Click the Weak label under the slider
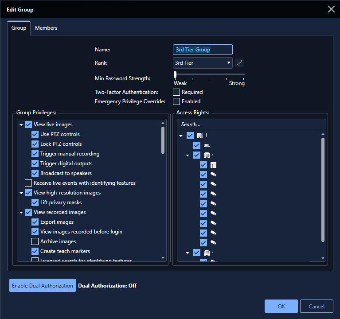This screenshot has width=340, height=319. click(x=180, y=83)
